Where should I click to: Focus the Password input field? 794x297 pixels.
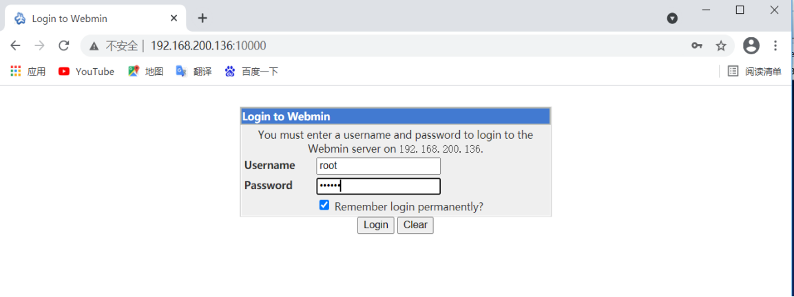[378, 186]
